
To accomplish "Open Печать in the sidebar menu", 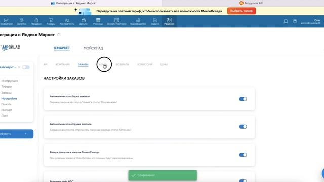I will (x=6, y=104).
